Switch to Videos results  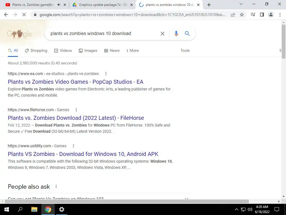coord(63,51)
